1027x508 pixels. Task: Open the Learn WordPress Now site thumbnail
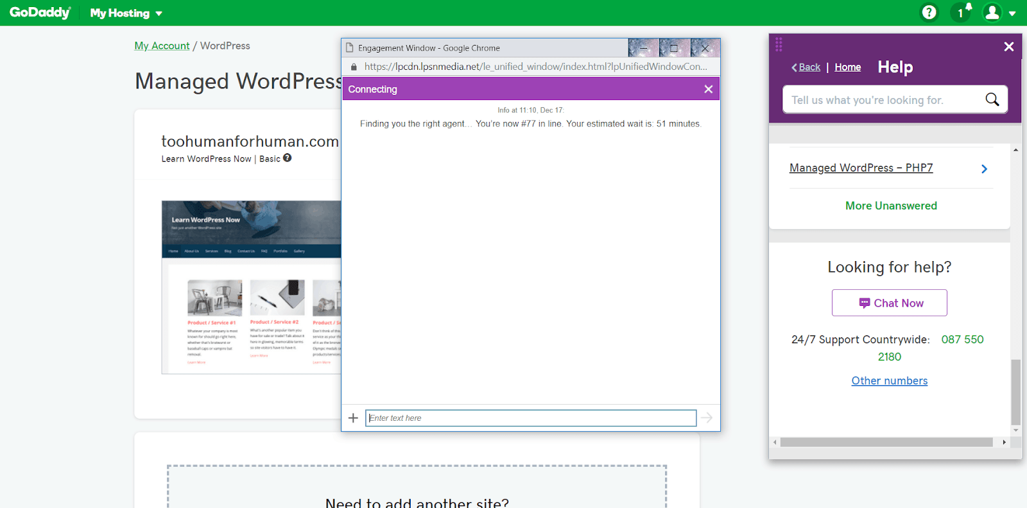(252, 287)
